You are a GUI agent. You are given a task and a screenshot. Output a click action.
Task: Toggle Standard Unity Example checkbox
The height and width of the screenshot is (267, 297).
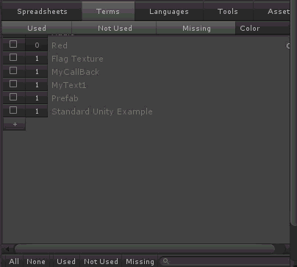[13, 110]
